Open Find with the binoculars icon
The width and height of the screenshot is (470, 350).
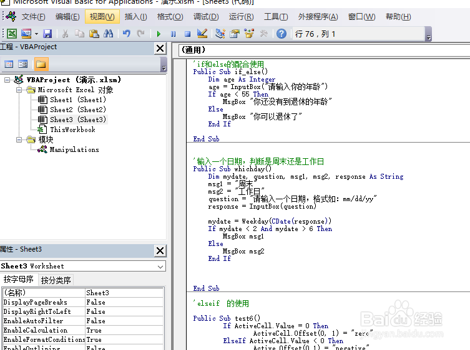pos(109,34)
